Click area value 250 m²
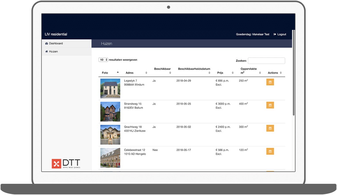The height and width of the screenshot is (195, 337). tap(243, 81)
